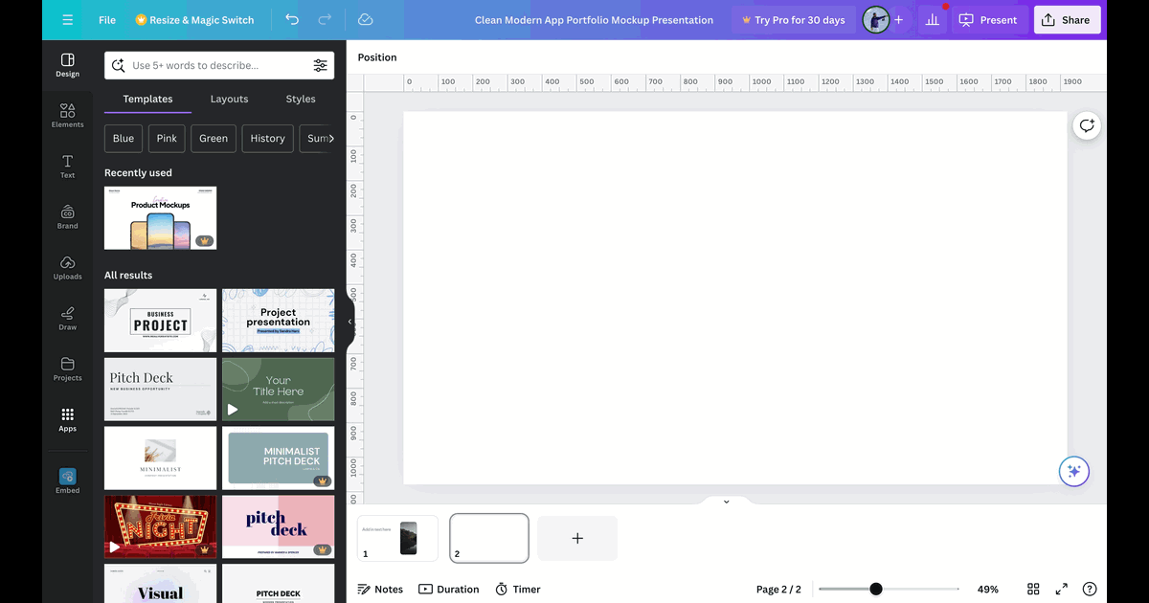Open the Projects panel

point(67,369)
